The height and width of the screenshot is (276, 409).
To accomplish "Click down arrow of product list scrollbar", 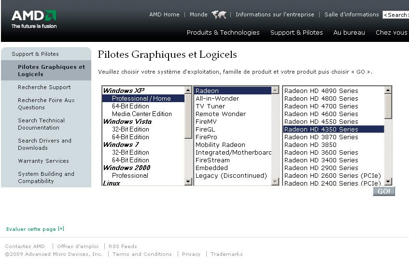I will (x=388, y=181).
